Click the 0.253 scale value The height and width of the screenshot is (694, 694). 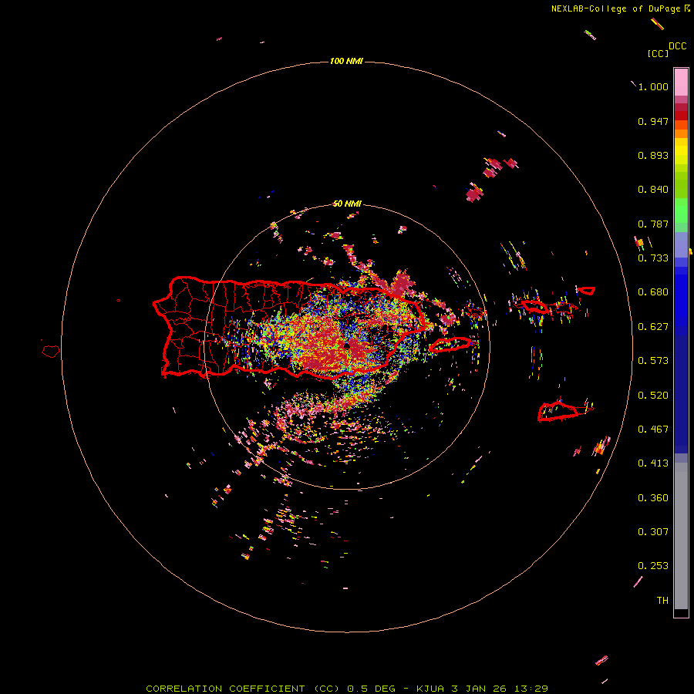tap(653, 566)
